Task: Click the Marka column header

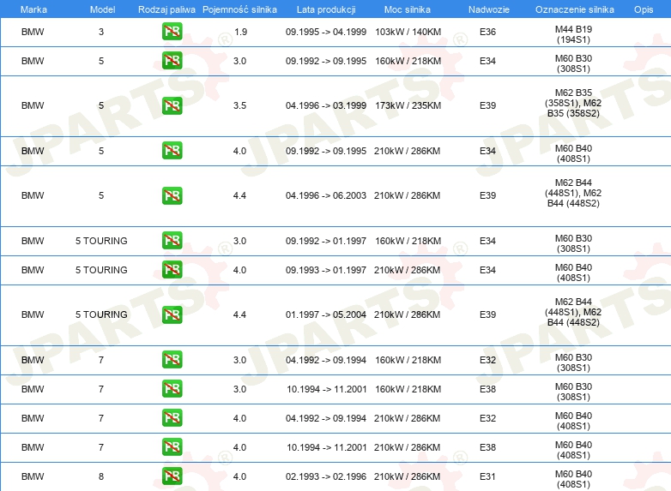Action: pos(33,9)
